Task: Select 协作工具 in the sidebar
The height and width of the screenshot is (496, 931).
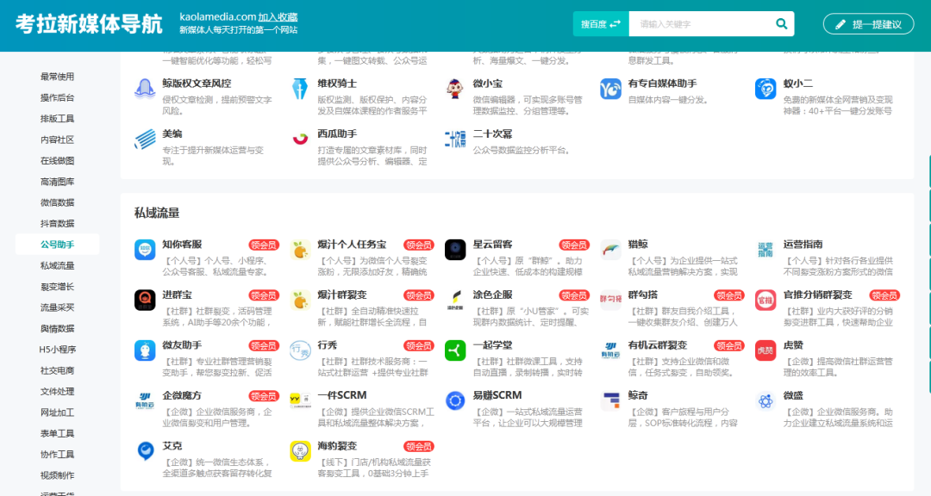Action: click(x=58, y=454)
